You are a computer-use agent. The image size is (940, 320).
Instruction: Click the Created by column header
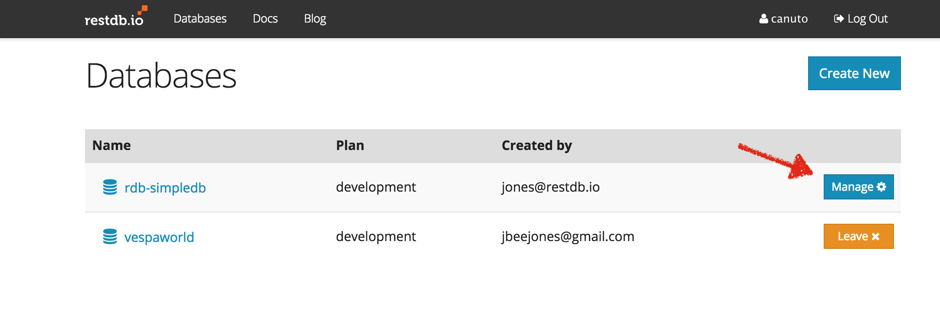[x=536, y=145]
